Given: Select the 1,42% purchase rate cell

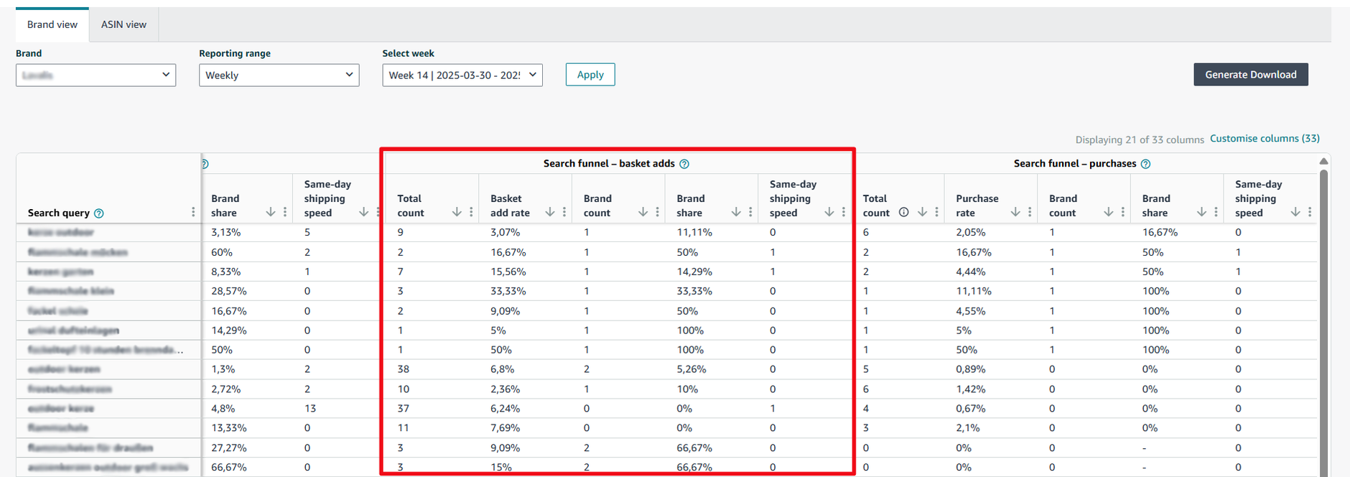Looking at the screenshot, I should click(x=971, y=389).
